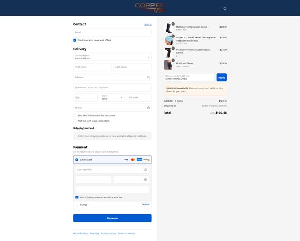Click the Mastercard logo
Viewport: 300px width, 241px height.
133,160
